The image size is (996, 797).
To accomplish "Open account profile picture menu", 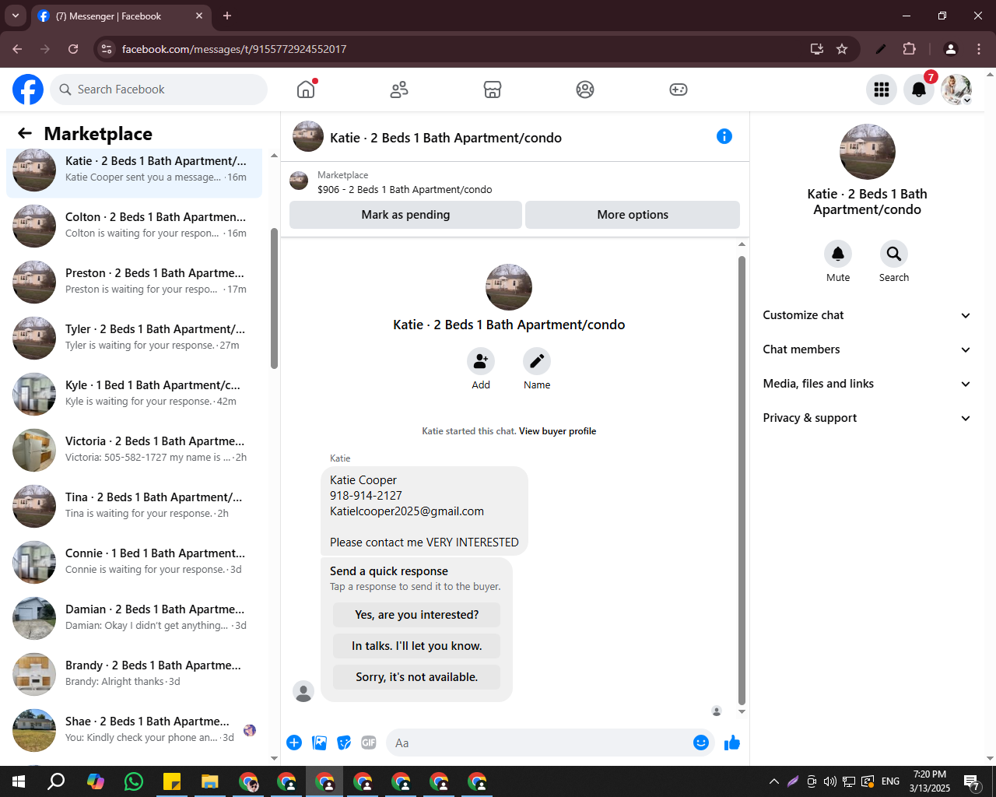I will pos(956,90).
